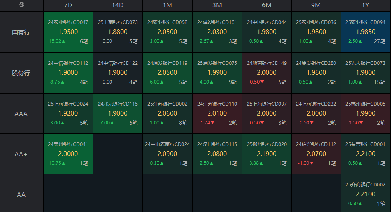Click the AA rating row label
This screenshot has height=212, width=391.
coord(21,195)
